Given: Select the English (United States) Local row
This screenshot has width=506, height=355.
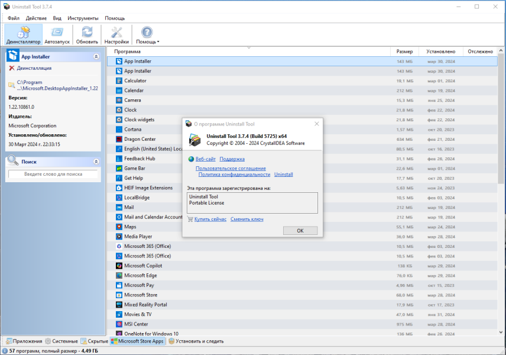Looking at the screenshot, I should point(303,149).
